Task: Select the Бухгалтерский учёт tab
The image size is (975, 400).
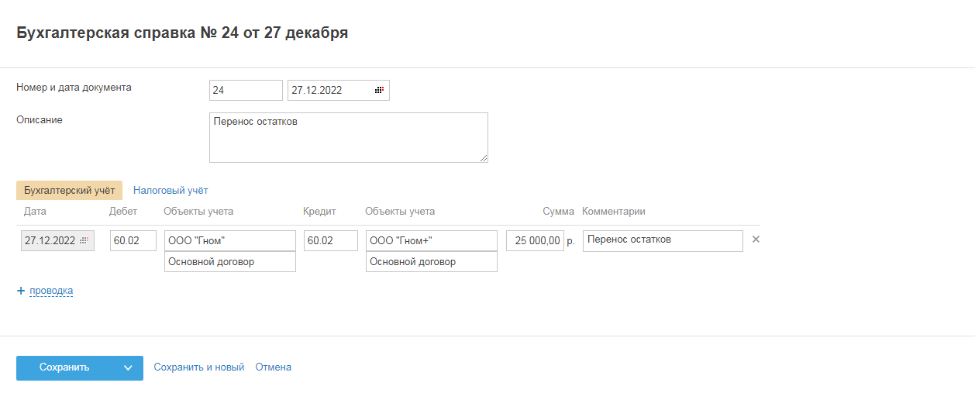Action: 69,190
